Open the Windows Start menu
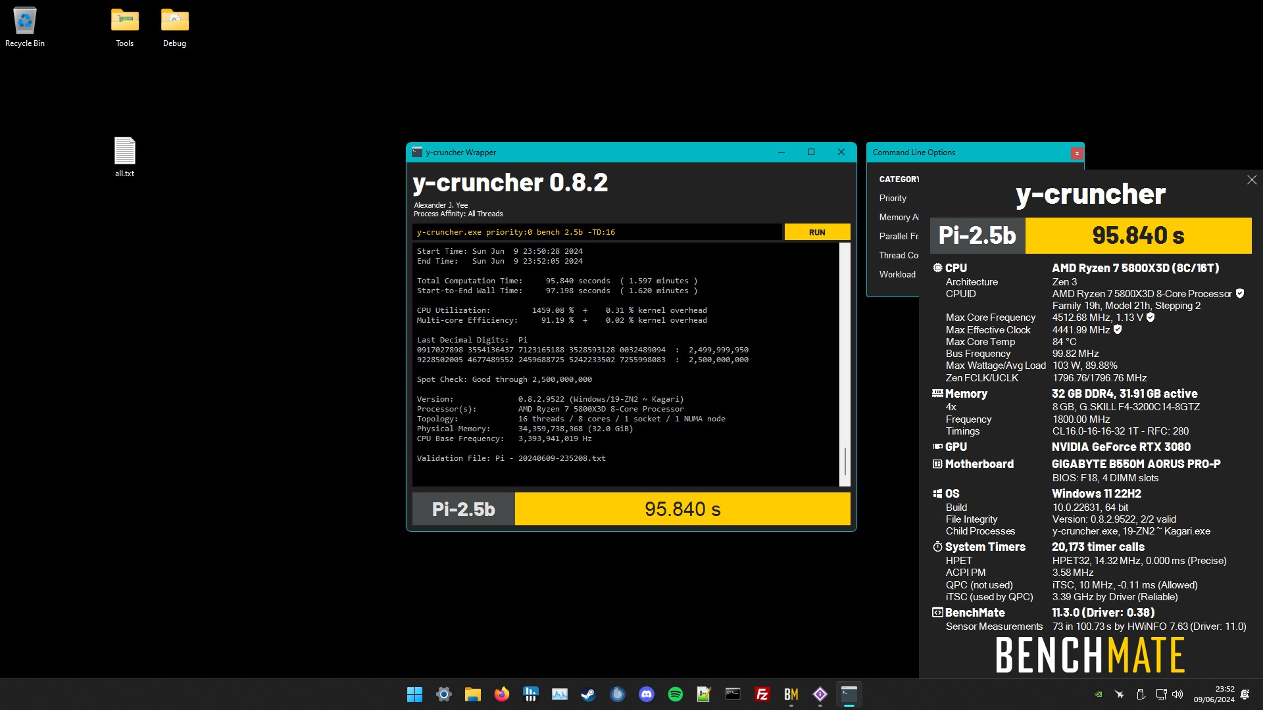Viewport: 1263px width, 710px height. click(x=415, y=694)
